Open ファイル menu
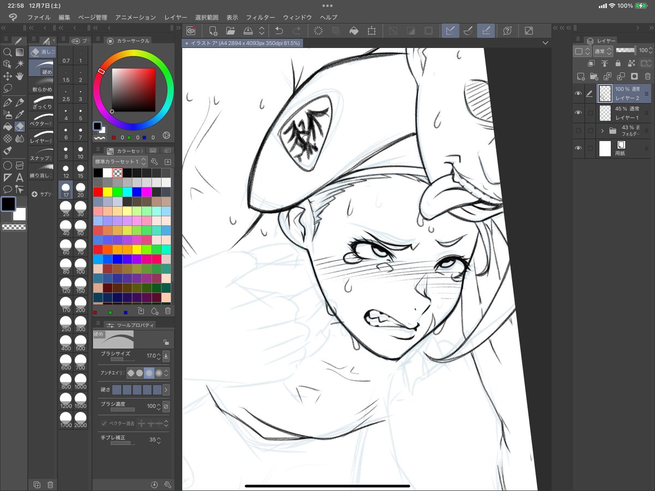Image resolution: width=655 pixels, height=491 pixels. tap(39, 17)
